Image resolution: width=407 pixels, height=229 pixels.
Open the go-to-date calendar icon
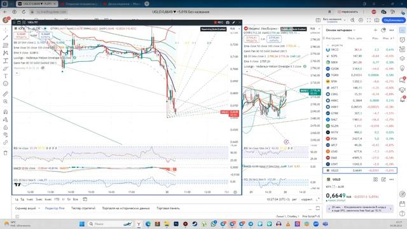point(85,199)
